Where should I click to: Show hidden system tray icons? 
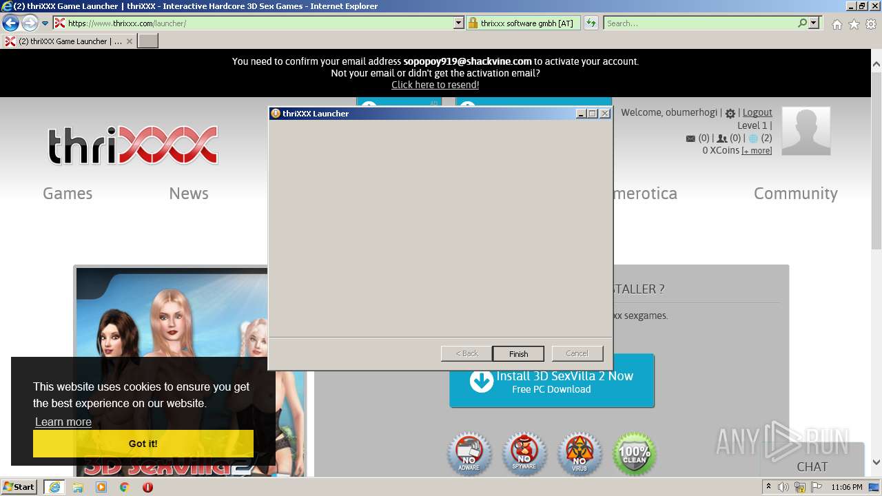[769, 487]
